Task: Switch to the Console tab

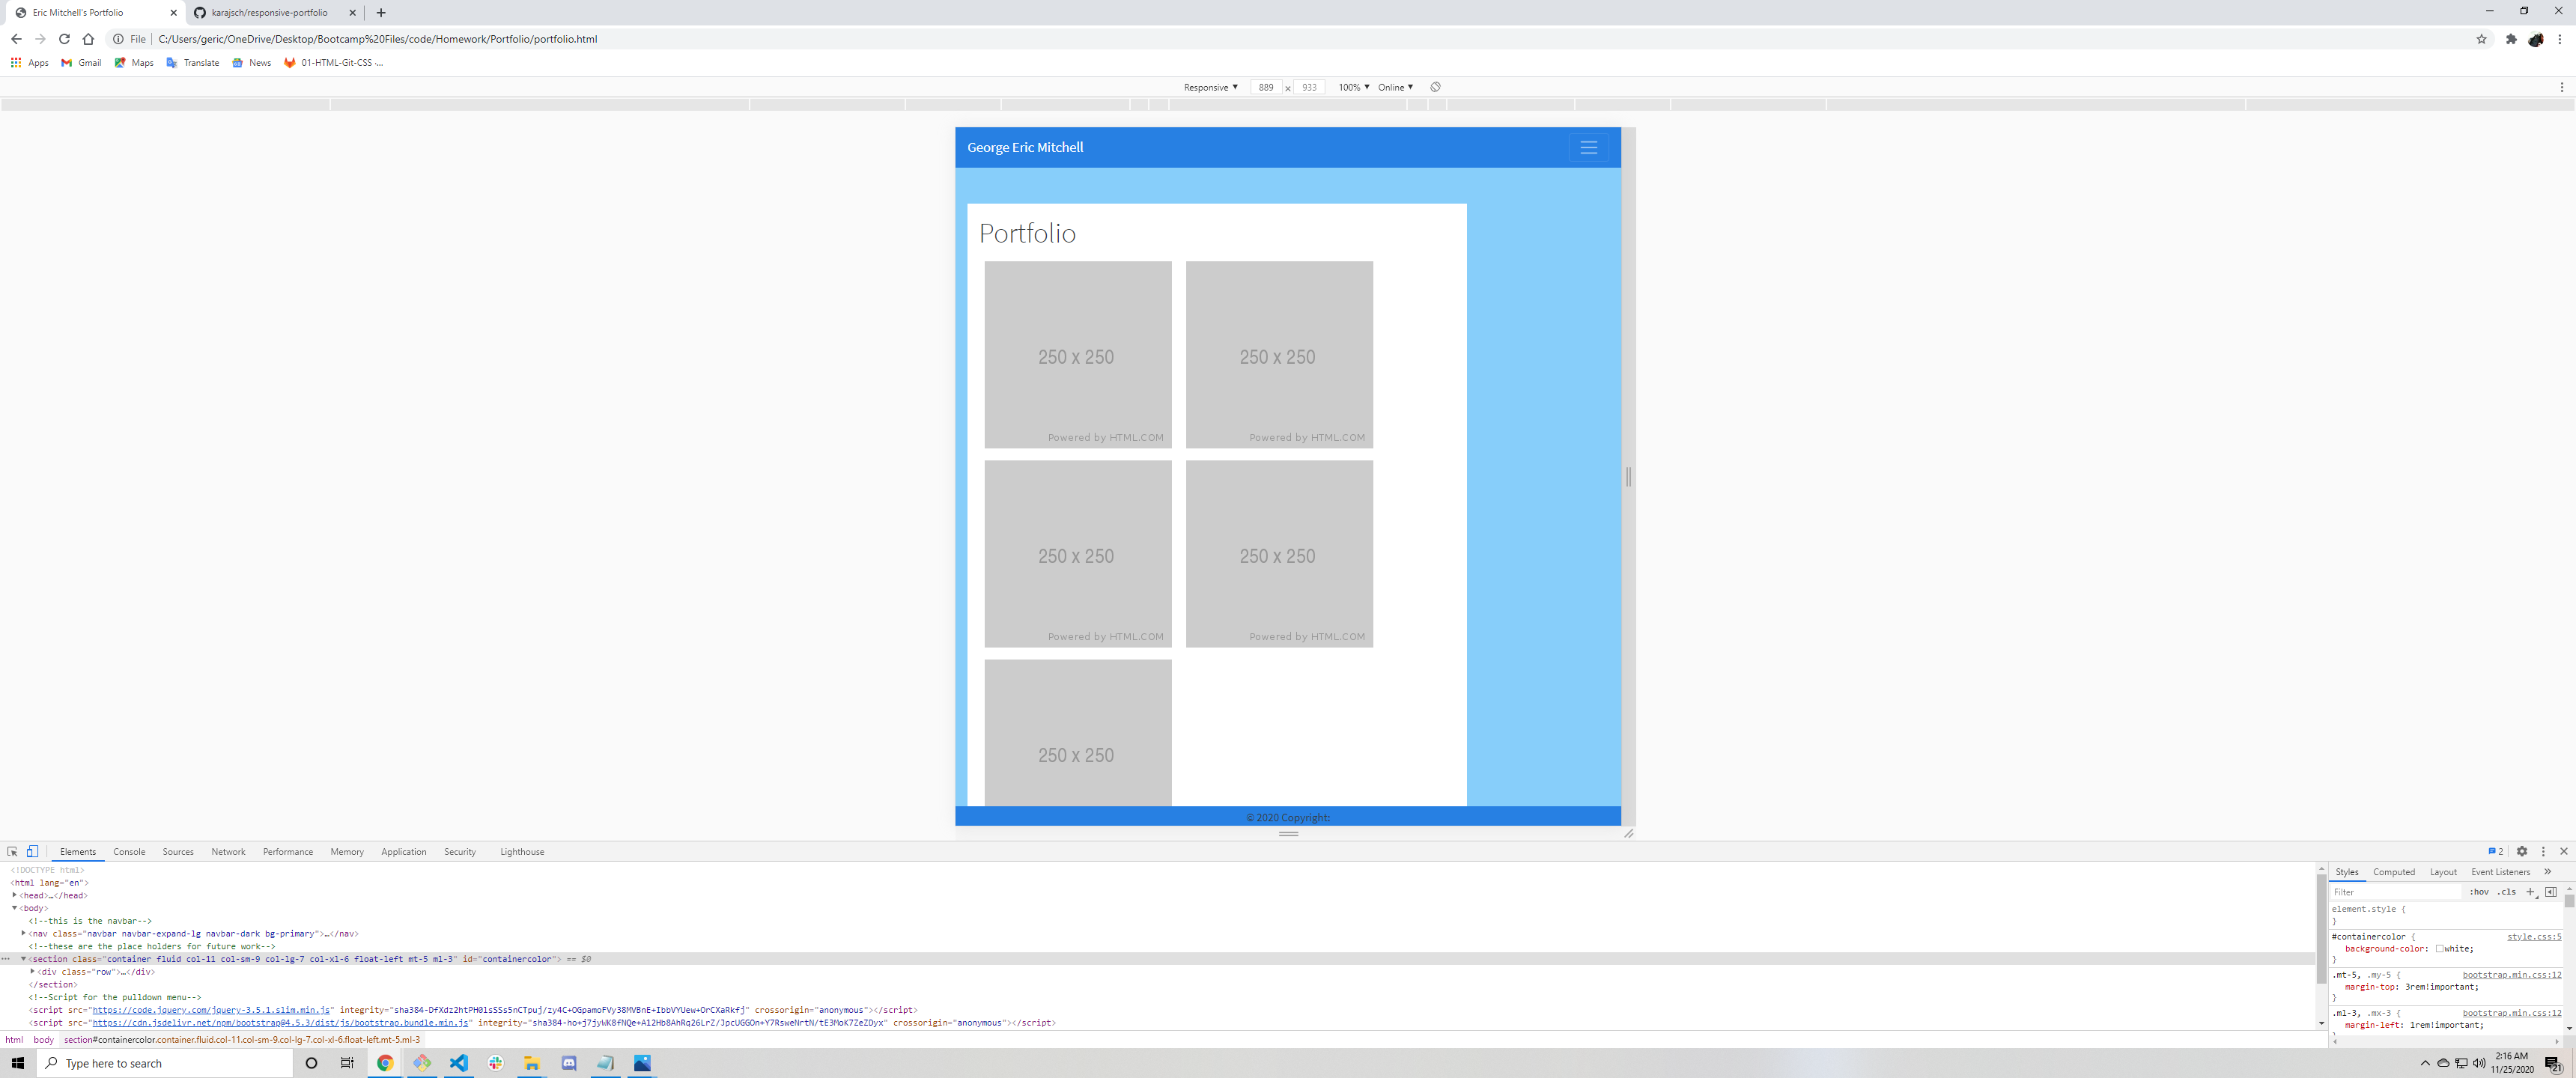Action: coord(129,851)
